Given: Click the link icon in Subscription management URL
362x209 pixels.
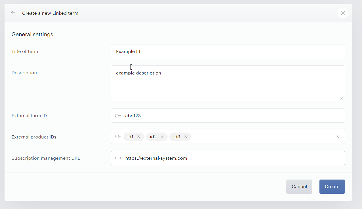Looking at the screenshot, I should pos(118,158).
